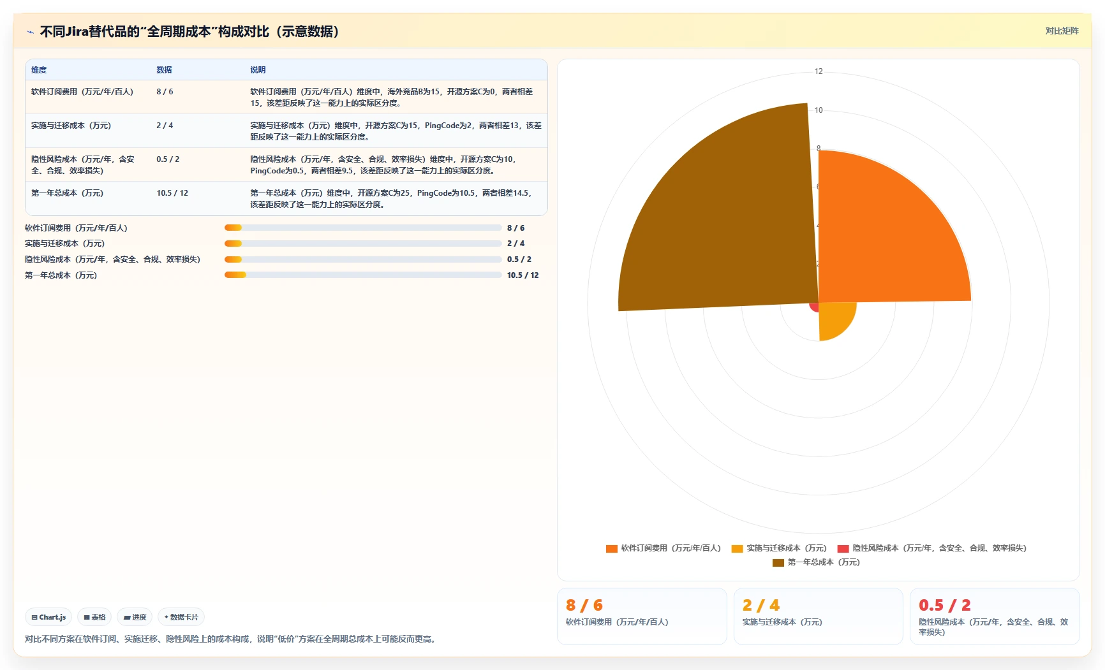Click the axis tick label 12
Image resolution: width=1105 pixels, height=670 pixels.
click(819, 71)
